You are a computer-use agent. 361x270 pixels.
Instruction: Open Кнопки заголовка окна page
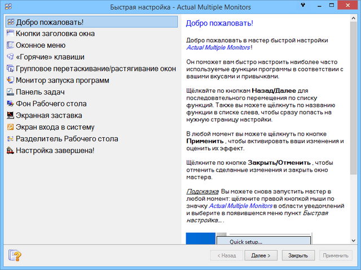(x=55, y=34)
